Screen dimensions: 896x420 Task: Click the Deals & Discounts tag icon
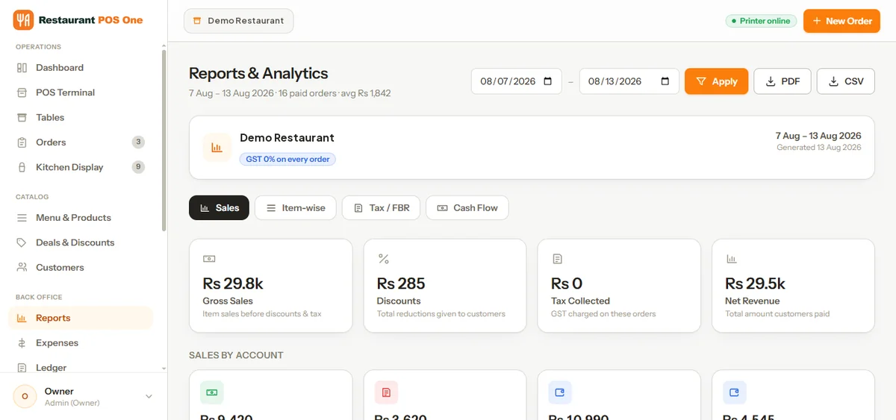(x=22, y=242)
